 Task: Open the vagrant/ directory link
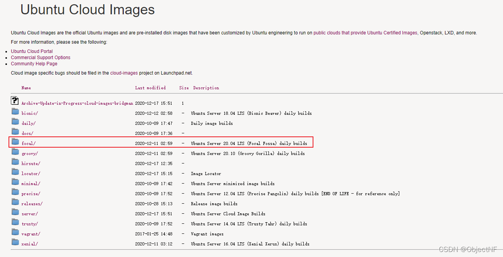[31, 234]
